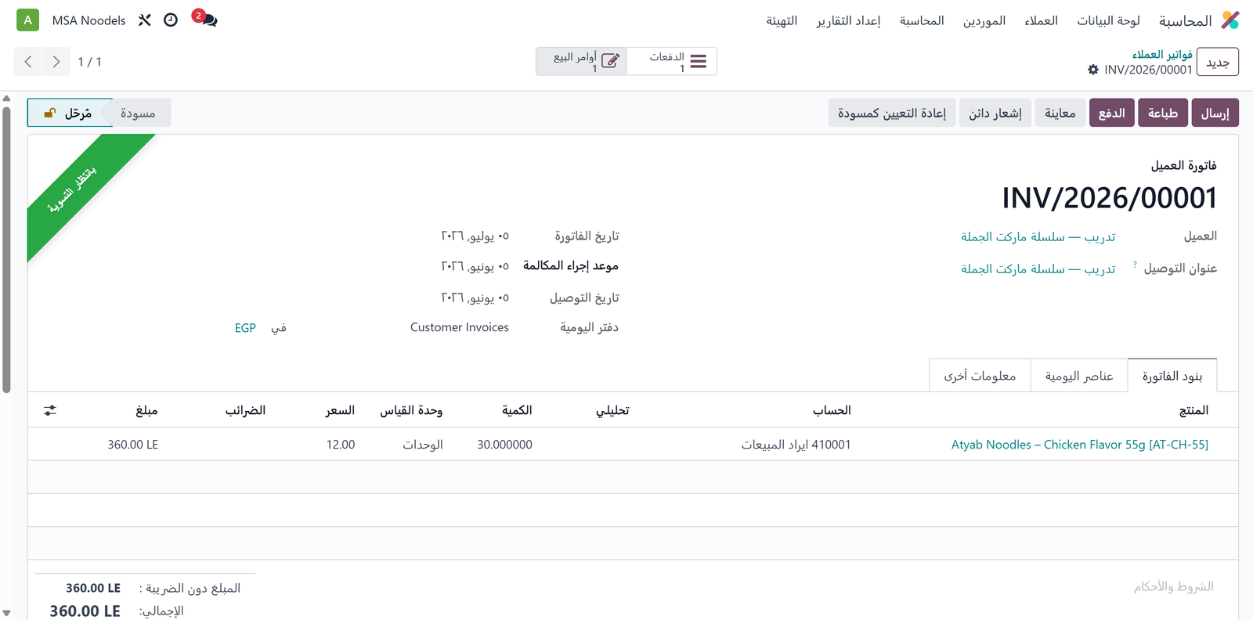Click the الحساب column header
The image size is (1253, 620).
[832, 410]
